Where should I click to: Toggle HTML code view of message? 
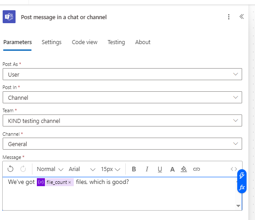234,169
